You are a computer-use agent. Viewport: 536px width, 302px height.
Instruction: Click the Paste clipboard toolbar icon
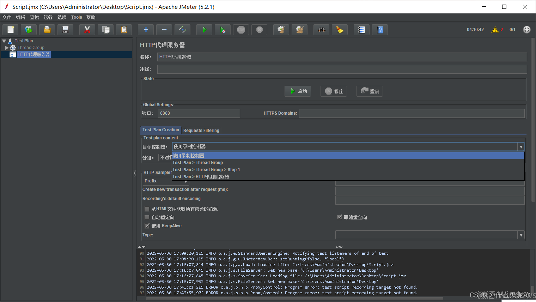(124, 30)
